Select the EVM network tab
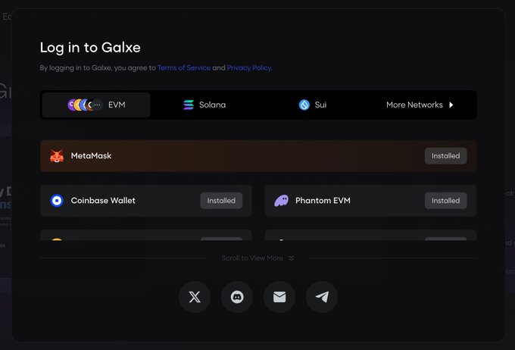515x350 pixels. coord(96,105)
